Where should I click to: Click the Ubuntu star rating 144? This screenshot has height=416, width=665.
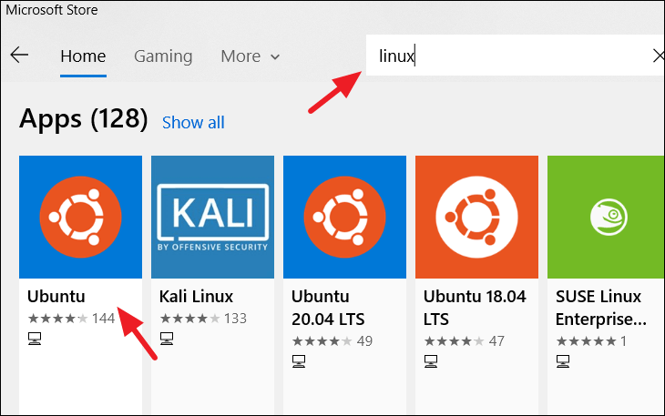tap(71, 318)
